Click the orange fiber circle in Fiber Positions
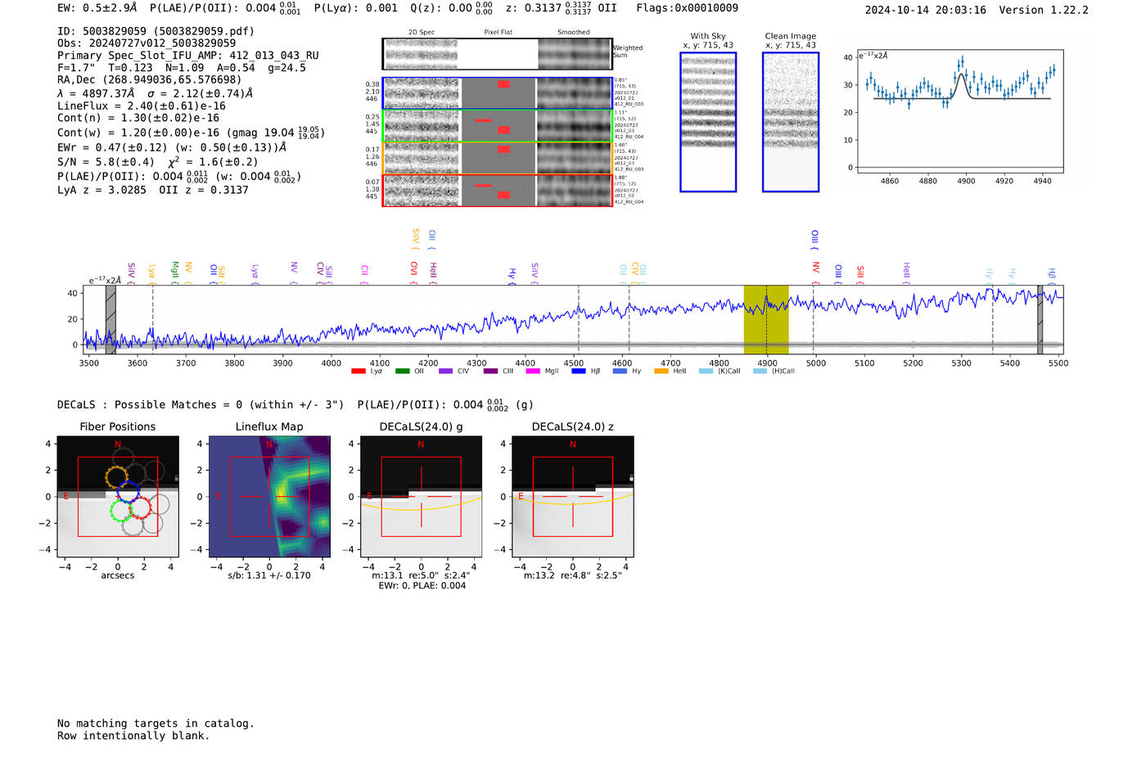Viewport: 1146px width, 780px height. 118,476
